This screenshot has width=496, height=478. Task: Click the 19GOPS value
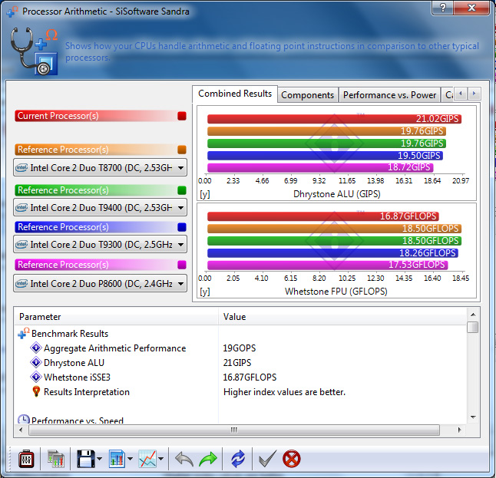point(239,348)
